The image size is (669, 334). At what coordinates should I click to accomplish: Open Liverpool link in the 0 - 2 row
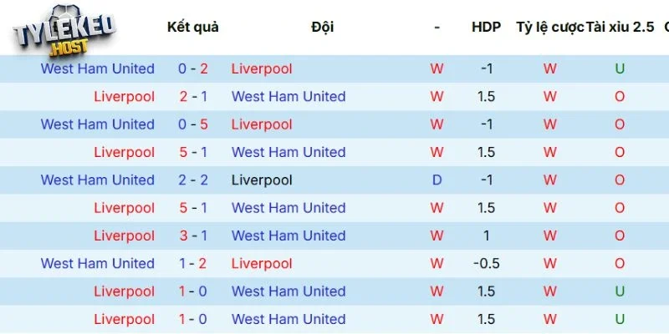[x=262, y=68]
